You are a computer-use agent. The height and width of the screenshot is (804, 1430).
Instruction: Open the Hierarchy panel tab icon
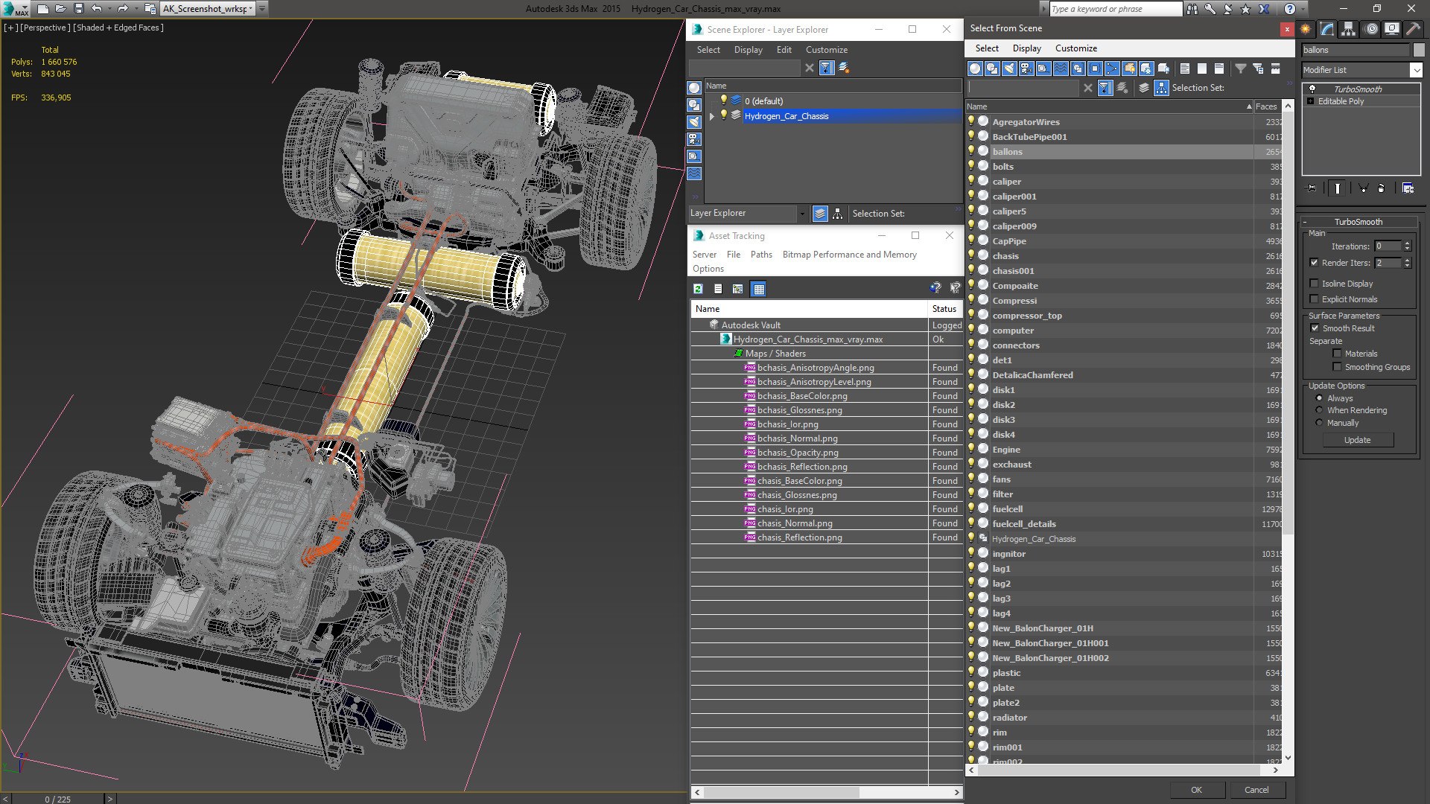(x=1349, y=29)
